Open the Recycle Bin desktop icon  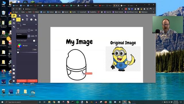pyautogui.click(x=3, y=14)
